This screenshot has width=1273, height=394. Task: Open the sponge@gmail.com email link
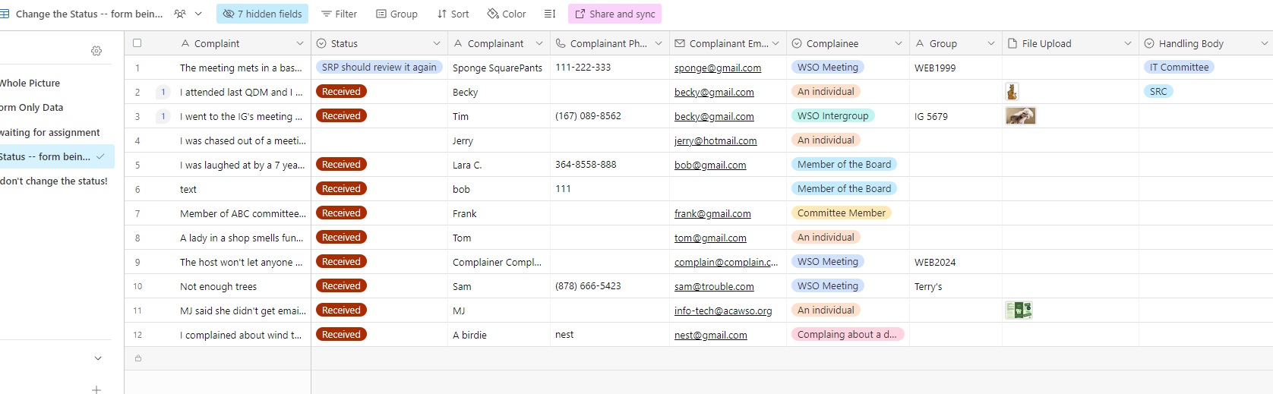[x=718, y=68]
